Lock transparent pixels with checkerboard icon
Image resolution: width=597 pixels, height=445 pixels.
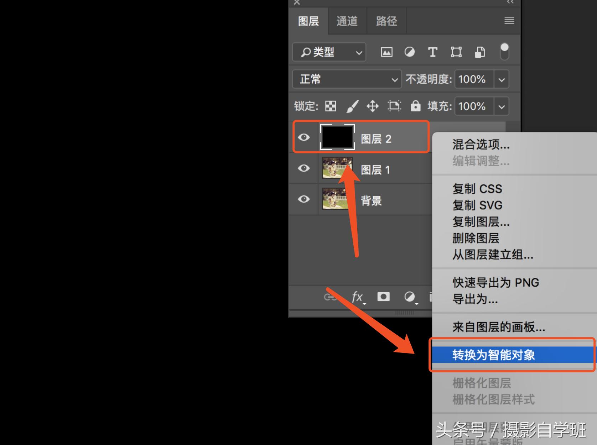pos(330,106)
